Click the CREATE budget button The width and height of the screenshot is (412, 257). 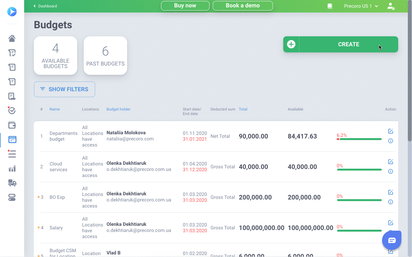pyautogui.click(x=341, y=44)
